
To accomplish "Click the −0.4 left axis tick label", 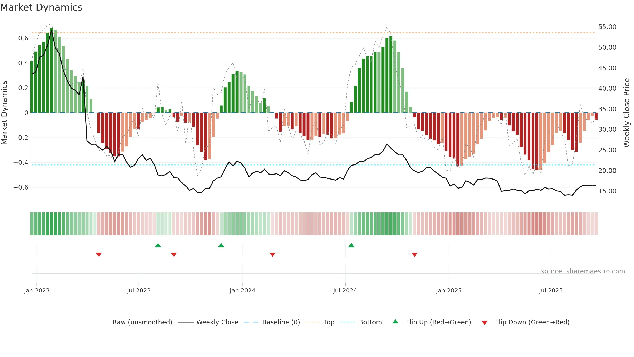I will (x=21, y=162).
